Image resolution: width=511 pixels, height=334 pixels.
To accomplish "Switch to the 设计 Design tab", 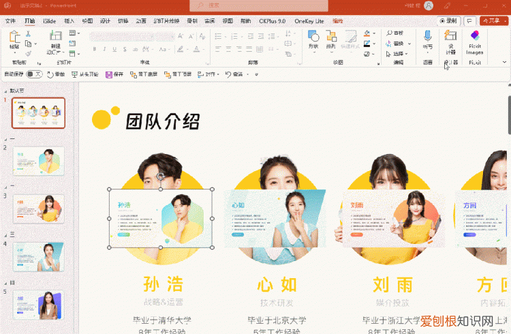I will (x=105, y=21).
